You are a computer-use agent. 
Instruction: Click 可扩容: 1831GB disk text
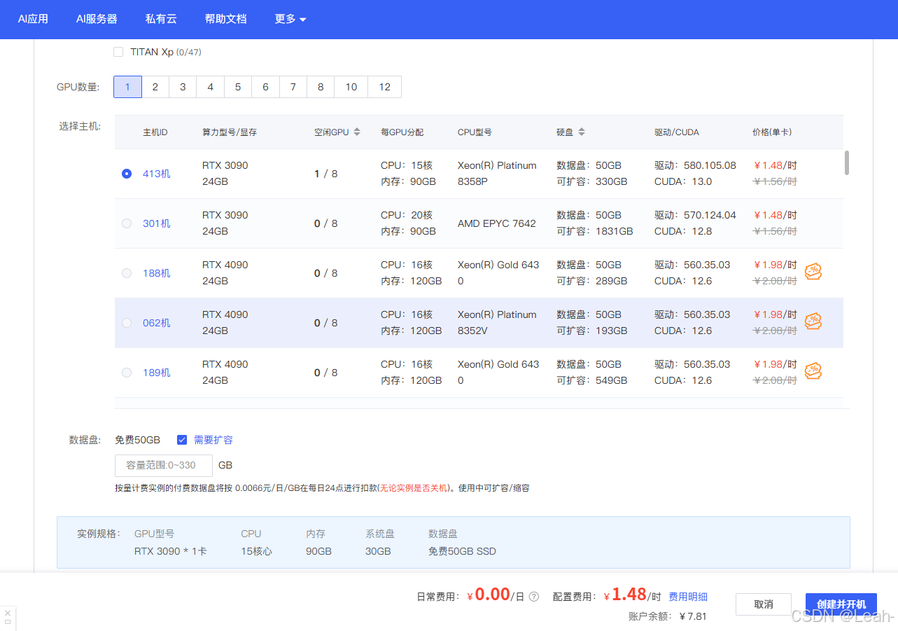tap(595, 231)
